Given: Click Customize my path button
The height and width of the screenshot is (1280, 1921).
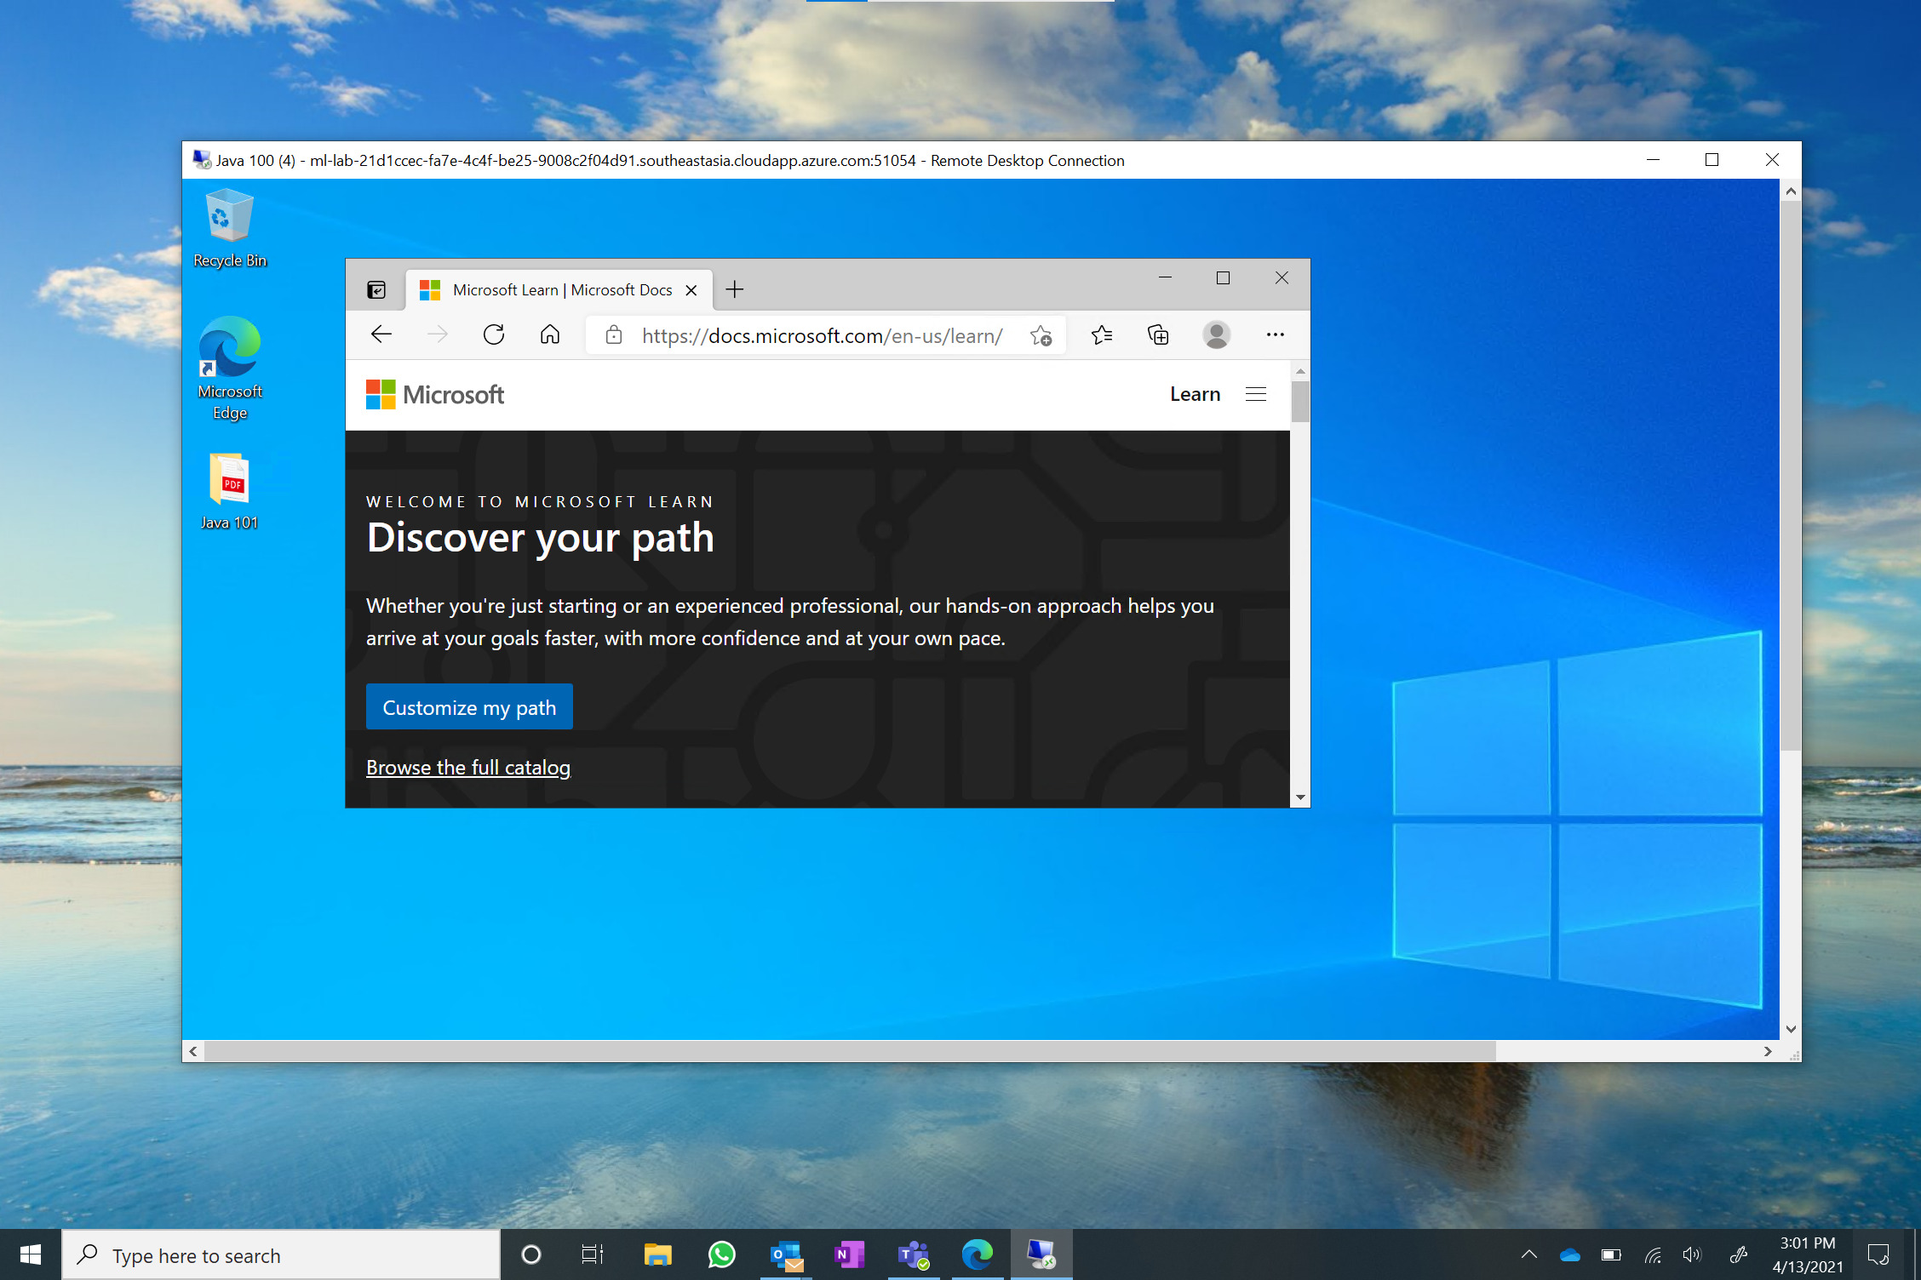Looking at the screenshot, I should tap(469, 707).
